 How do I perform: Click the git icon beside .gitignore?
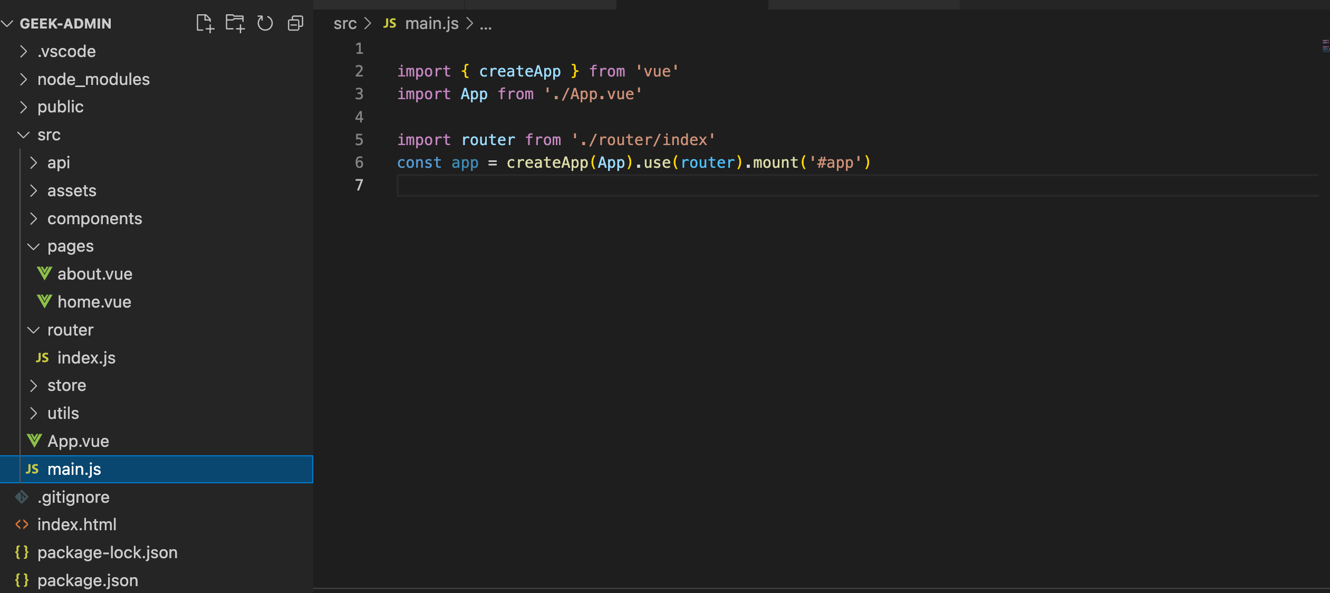[22, 497]
